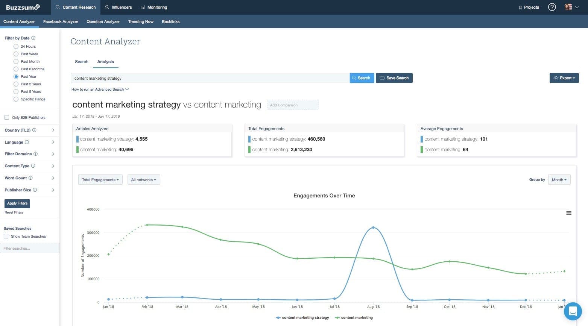The width and height of the screenshot is (588, 326).
Task: Open the Facebook Analyzer tab
Action: [61, 21]
